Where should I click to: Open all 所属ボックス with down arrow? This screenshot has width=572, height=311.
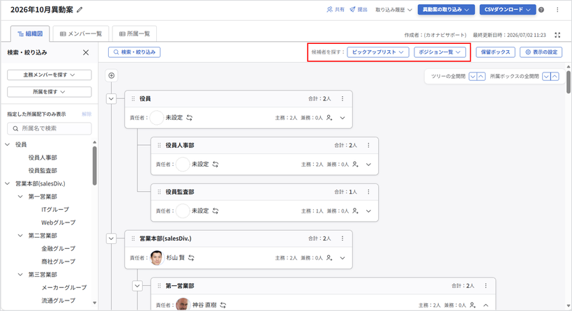tap(546, 76)
